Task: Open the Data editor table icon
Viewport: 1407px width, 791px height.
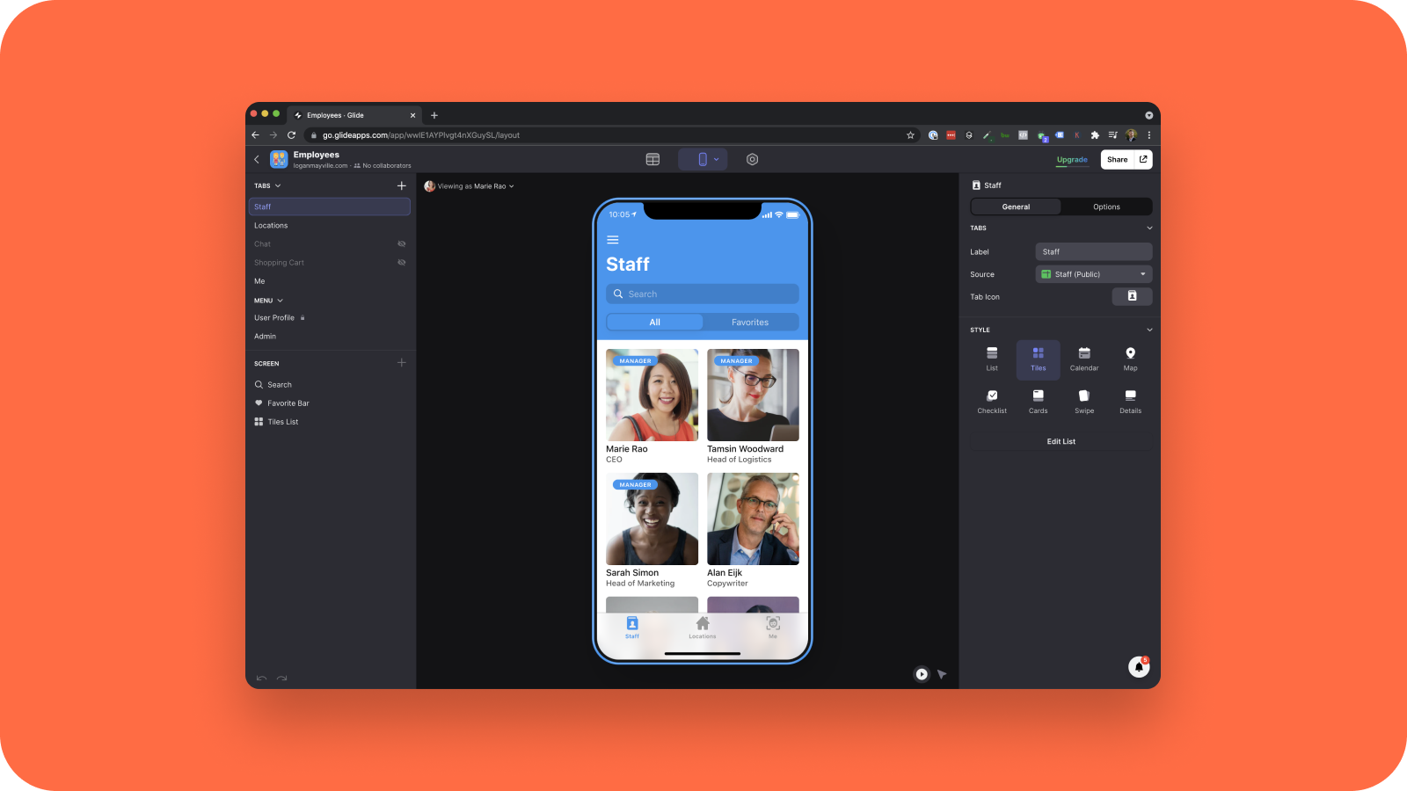Action: pos(652,159)
